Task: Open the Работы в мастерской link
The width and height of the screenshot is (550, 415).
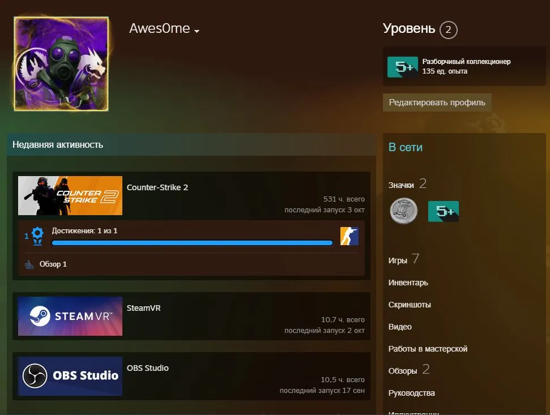Action: point(428,349)
